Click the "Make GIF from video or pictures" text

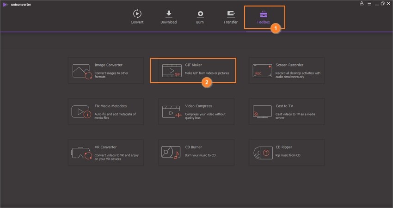pyautogui.click(x=207, y=73)
